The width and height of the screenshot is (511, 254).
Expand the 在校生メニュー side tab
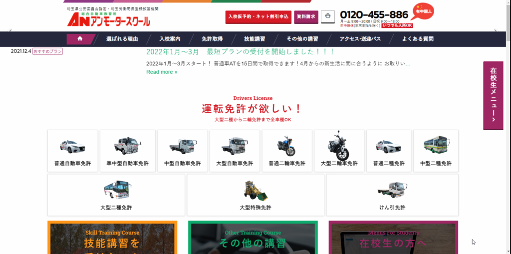tap(493, 95)
